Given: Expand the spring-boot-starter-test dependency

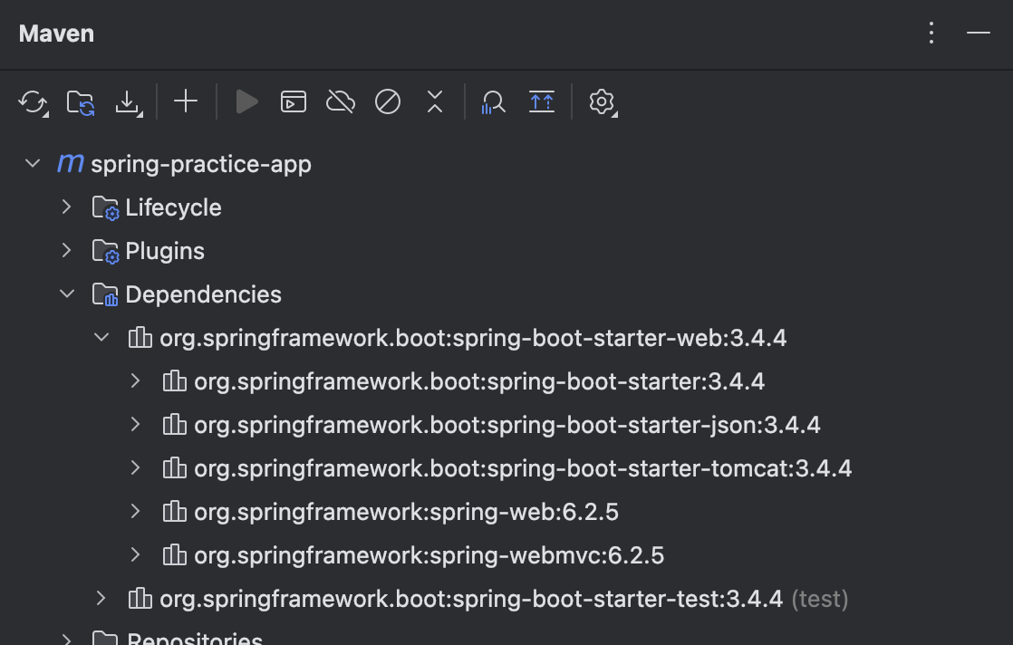Looking at the screenshot, I should click(x=101, y=599).
